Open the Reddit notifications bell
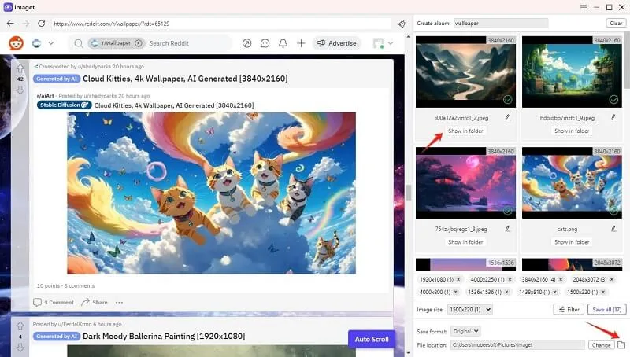 [x=283, y=43]
